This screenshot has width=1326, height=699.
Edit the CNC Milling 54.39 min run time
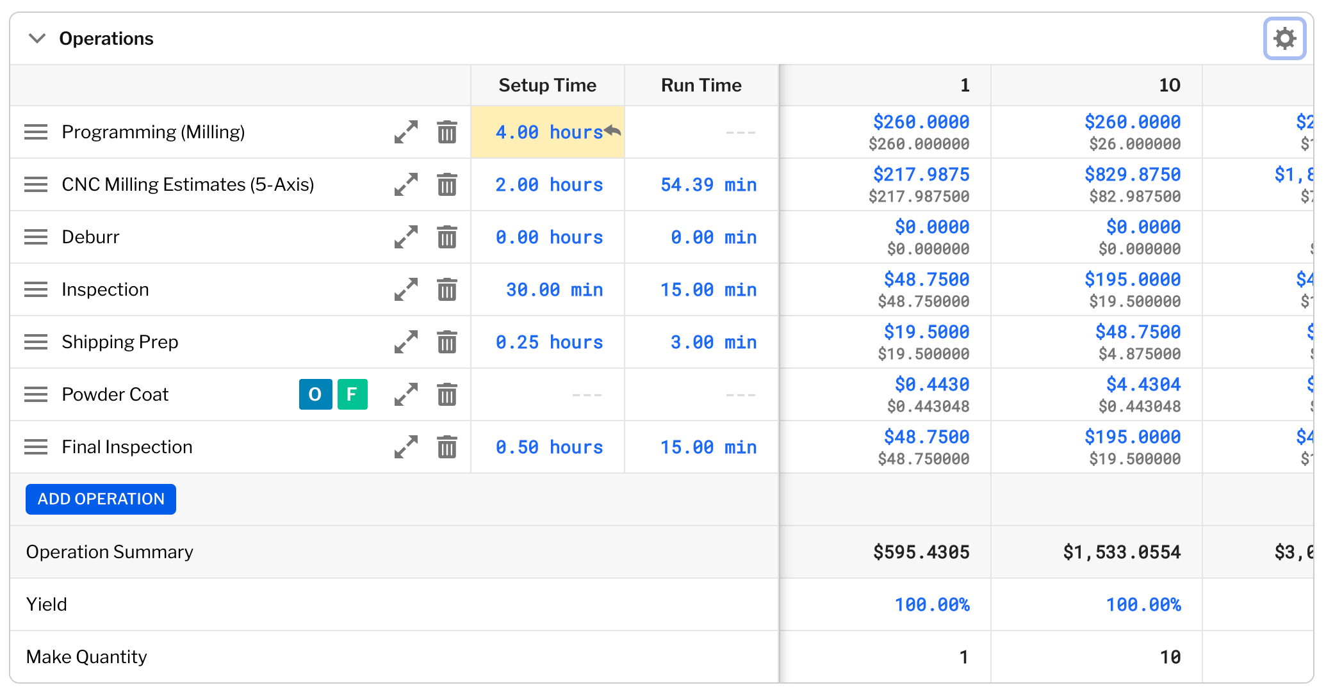708,185
